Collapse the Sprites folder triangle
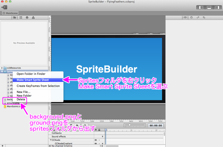 (2, 72)
